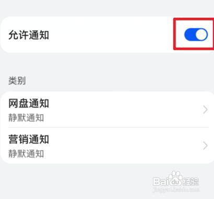Open the 网盘通知 category title
214x199 pixels.
29,103
